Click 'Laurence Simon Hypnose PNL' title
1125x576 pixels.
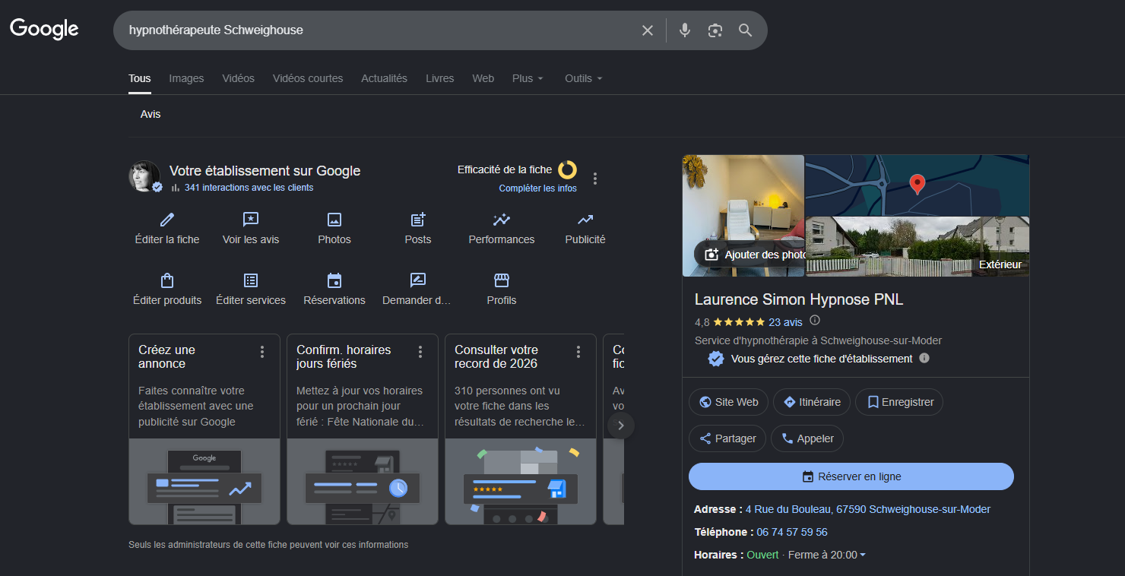coord(799,299)
